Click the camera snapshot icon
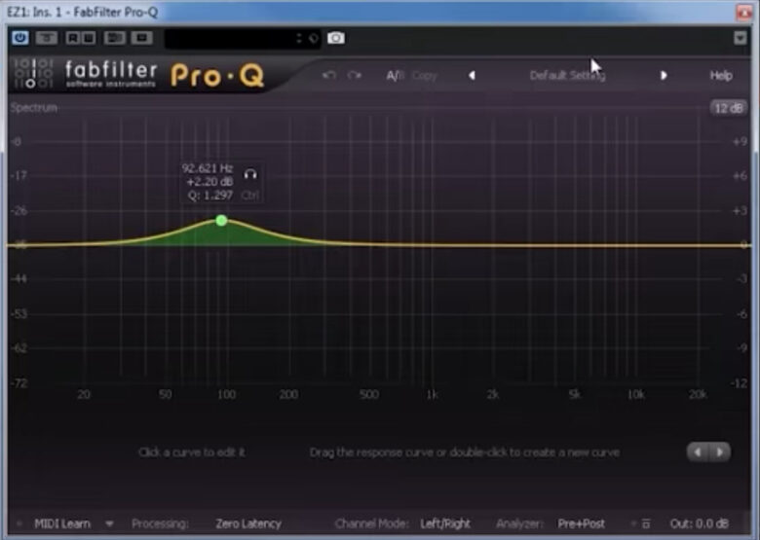This screenshot has height=540, width=760. 336,38
